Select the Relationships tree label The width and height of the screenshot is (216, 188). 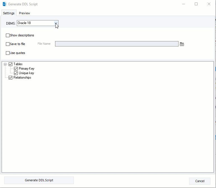[x=22, y=77]
